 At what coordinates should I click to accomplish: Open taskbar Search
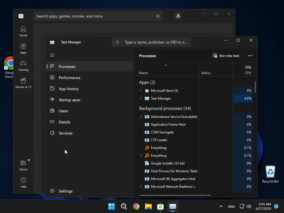coord(124,206)
